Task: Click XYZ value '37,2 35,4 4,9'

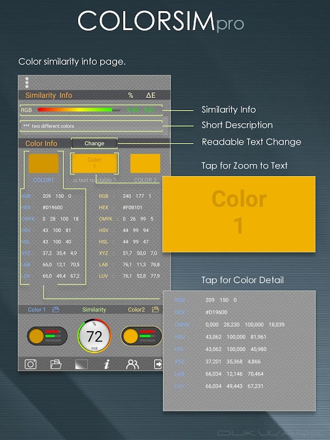Action: pos(59,253)
